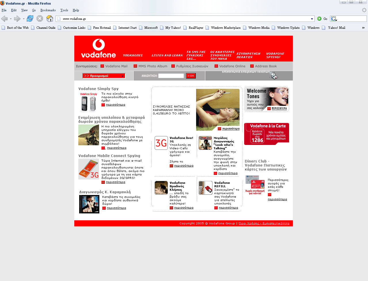Open the Go menu
368x281 pixels.
(x=34, y=10)
